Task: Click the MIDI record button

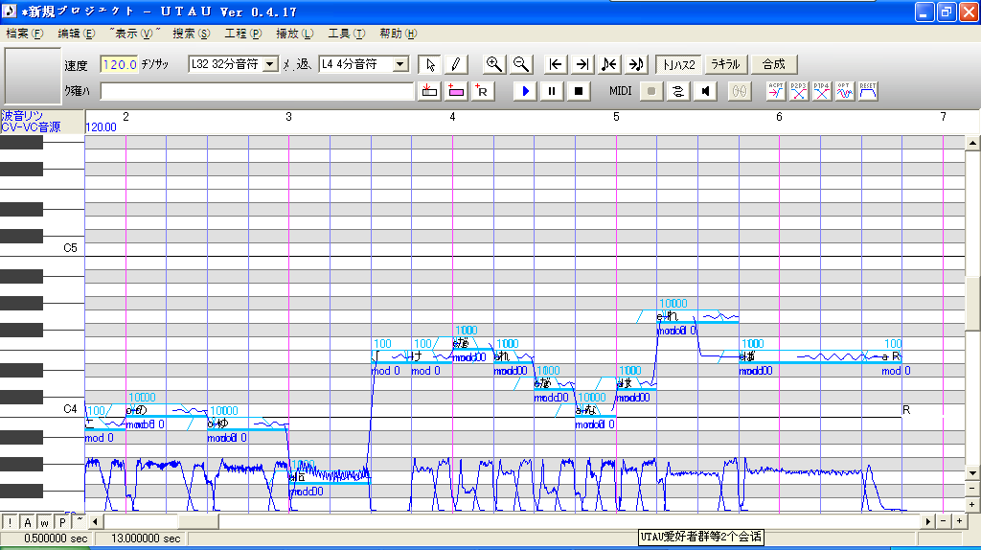Action: [x=651, y=91]
